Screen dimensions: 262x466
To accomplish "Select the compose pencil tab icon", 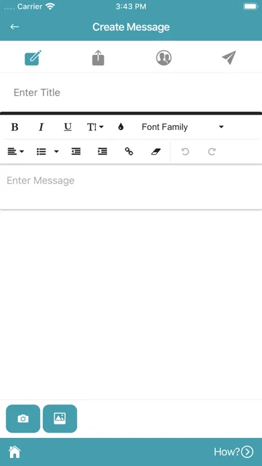I will click(x=33, y=58).
